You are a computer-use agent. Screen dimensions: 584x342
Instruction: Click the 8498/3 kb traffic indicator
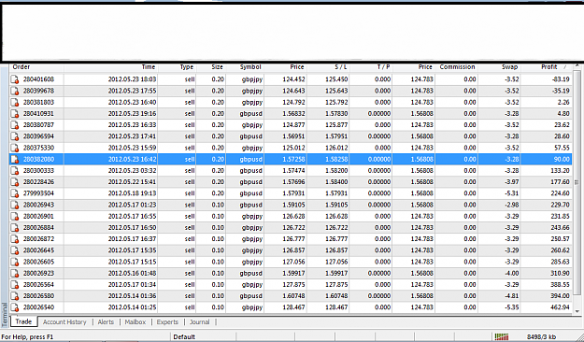pos(541,336)
